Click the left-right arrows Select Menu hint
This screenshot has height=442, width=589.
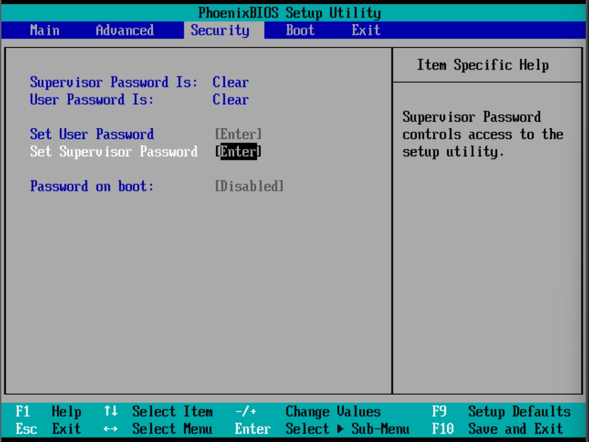tap(158, 429)
